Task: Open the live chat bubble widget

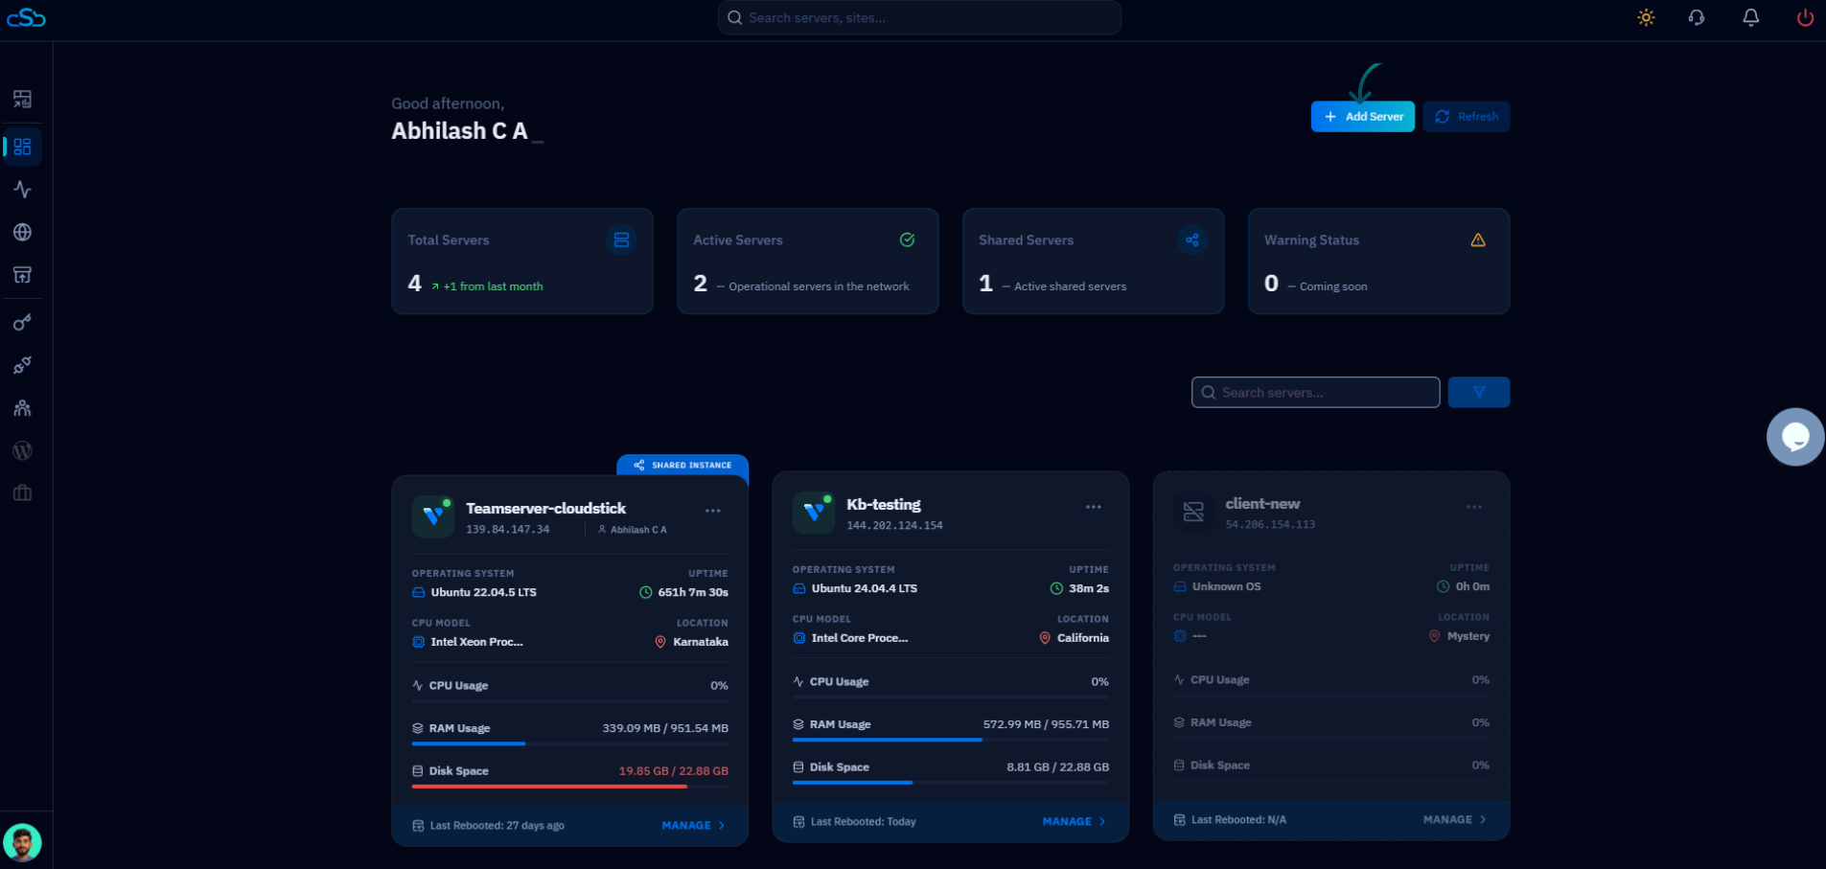Action: (1795, 437)
